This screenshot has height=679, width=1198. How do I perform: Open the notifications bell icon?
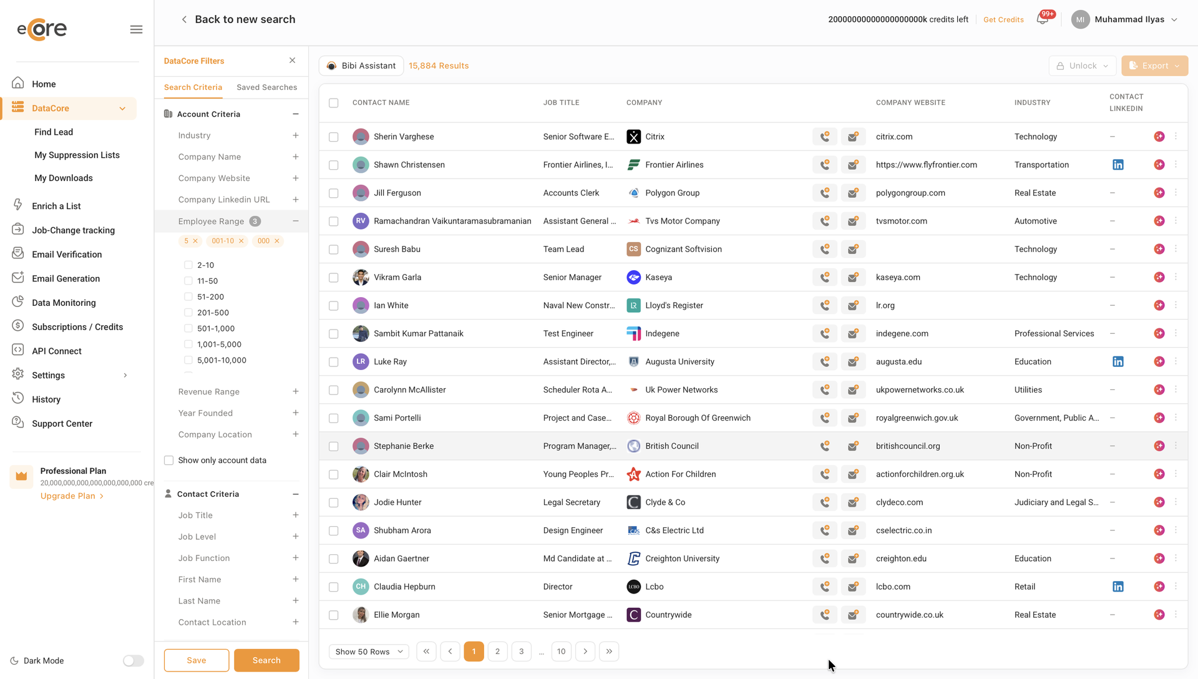pos(1042,19)
